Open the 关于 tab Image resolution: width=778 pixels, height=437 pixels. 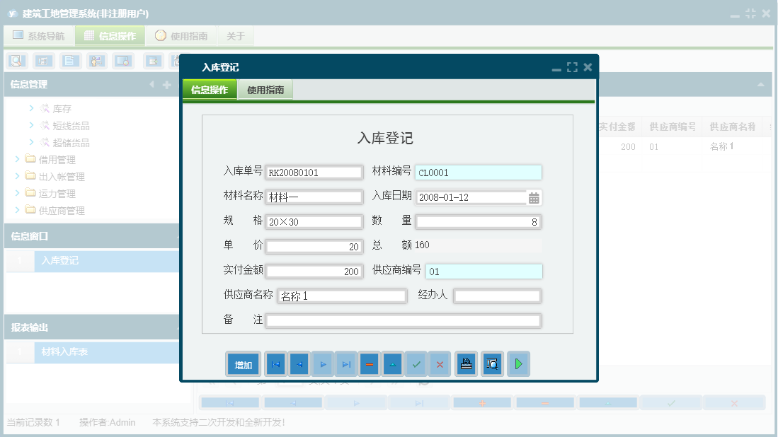(x=235, y=35)
